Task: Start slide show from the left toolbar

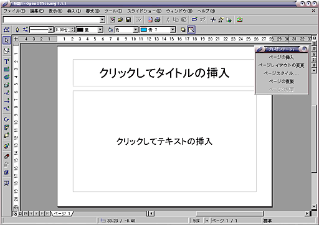Action: (6, 183)
